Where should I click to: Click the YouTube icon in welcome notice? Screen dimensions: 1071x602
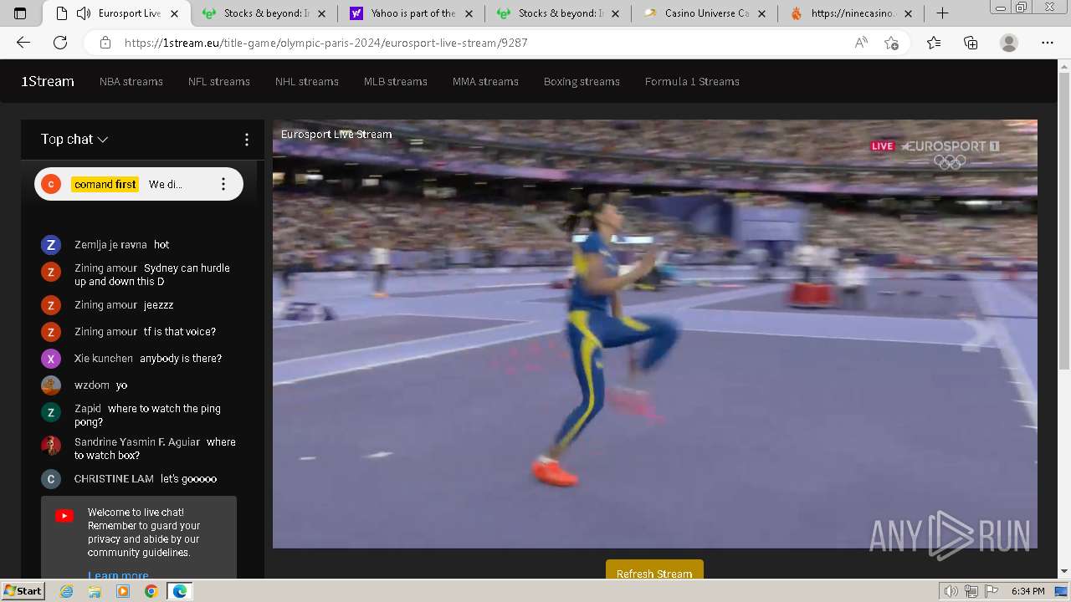coord(64,516)
